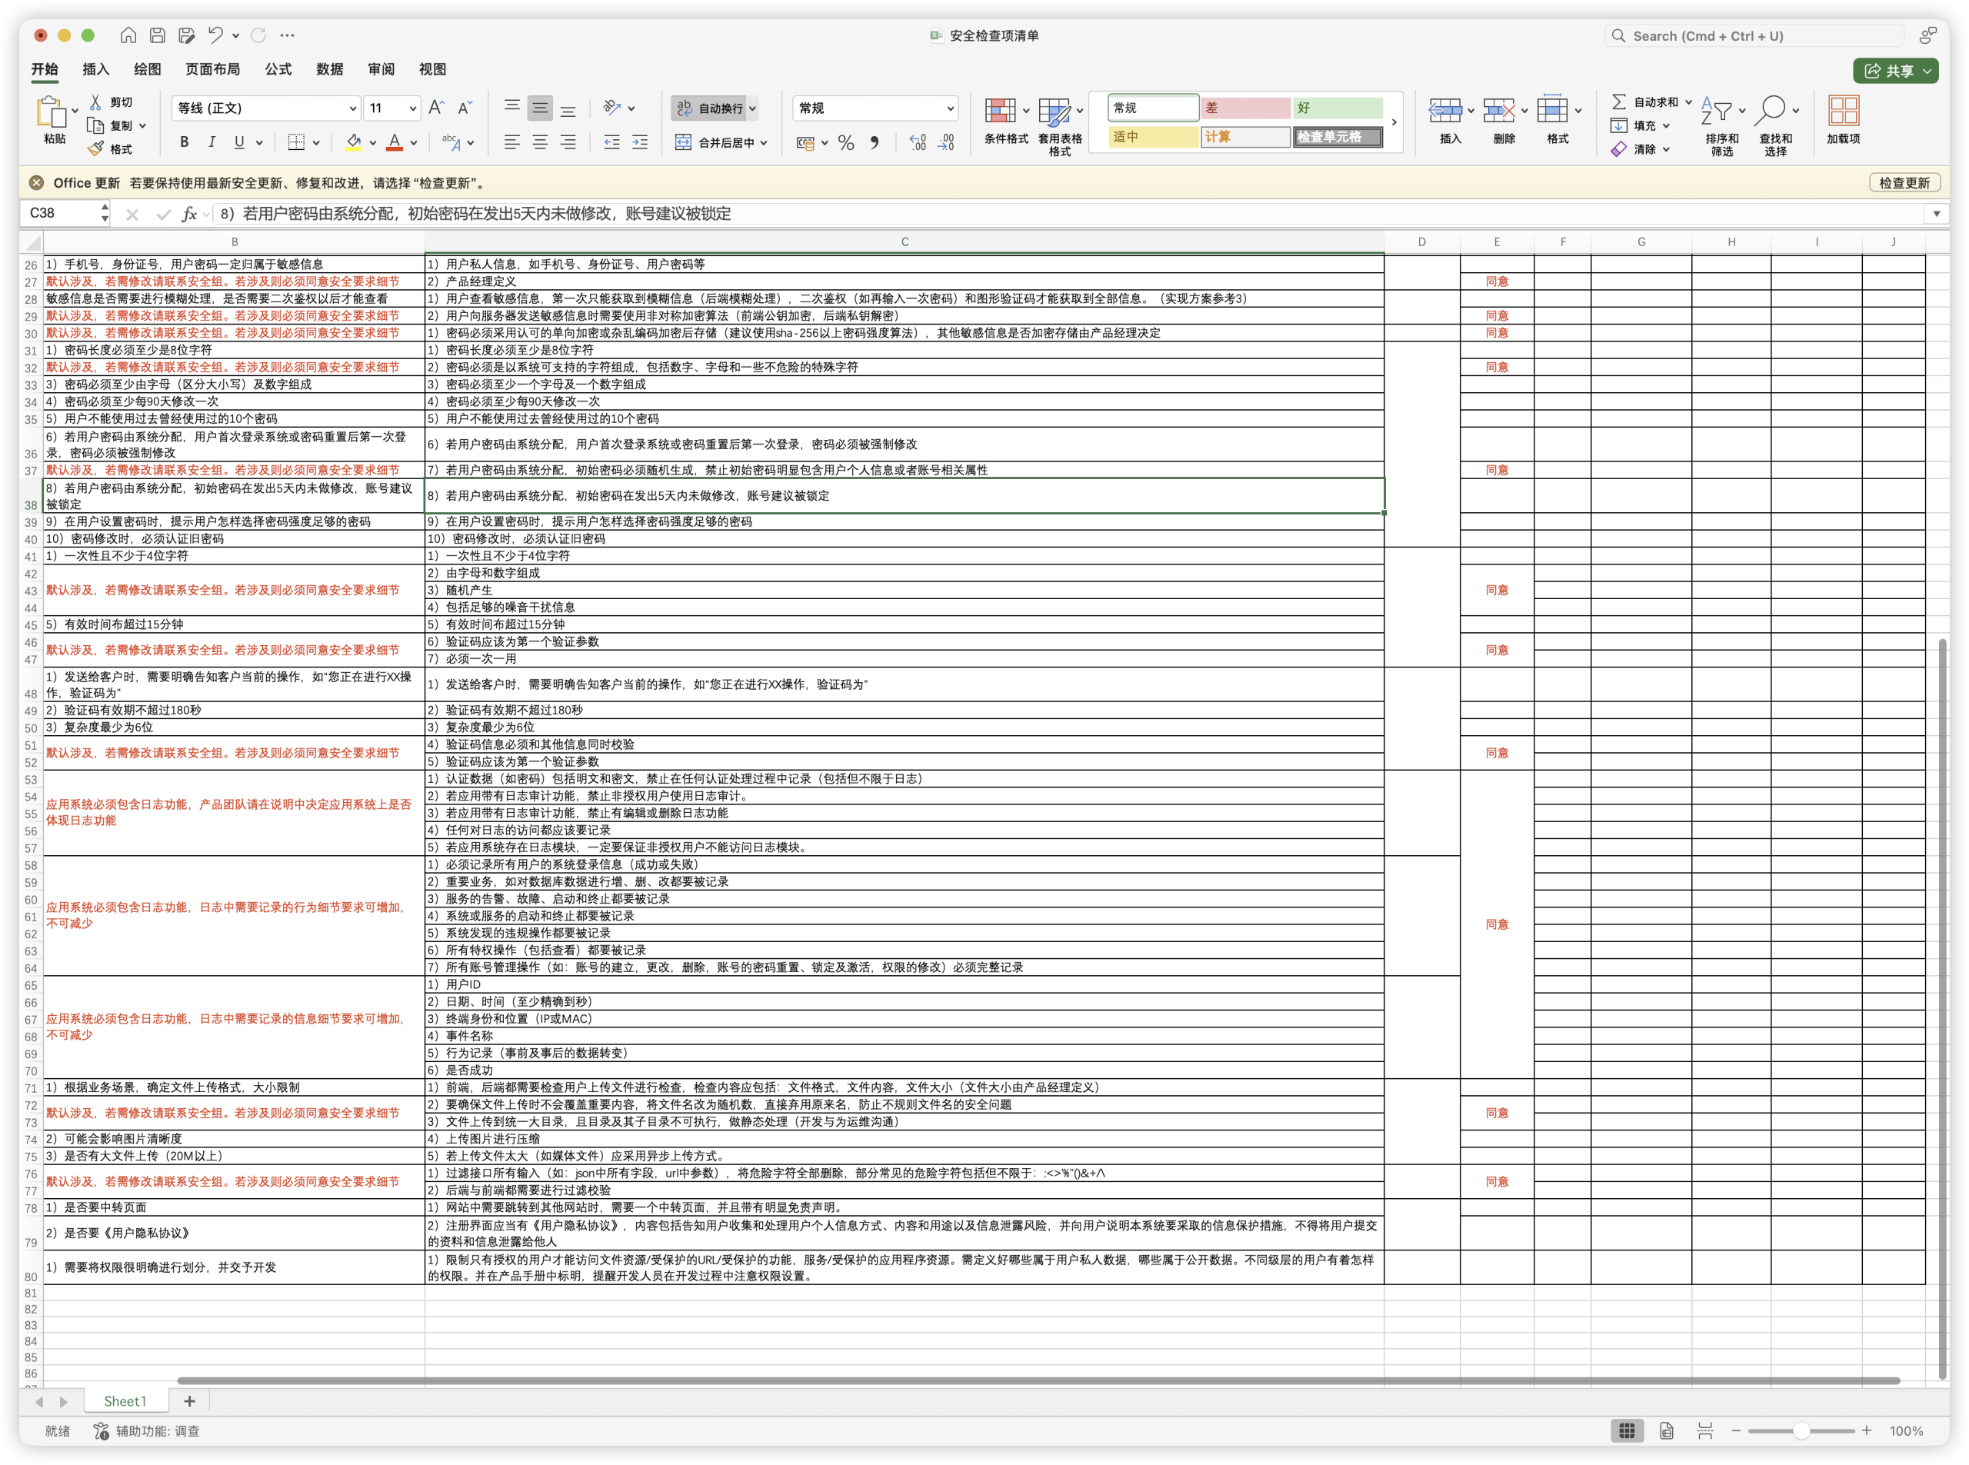Open the number format dropdown 常规

[x=875, y=108]
